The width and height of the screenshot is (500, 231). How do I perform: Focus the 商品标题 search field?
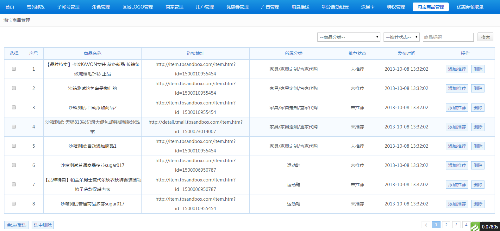tap(448, 37)
